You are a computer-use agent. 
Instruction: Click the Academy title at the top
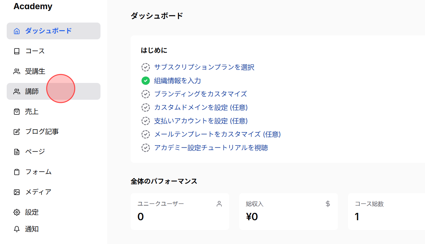tap(33, 6)
